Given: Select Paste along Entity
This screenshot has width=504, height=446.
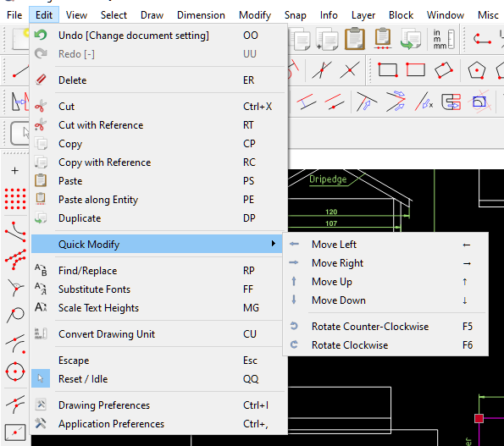Looking at the screenshot, I should click(158, 200).
